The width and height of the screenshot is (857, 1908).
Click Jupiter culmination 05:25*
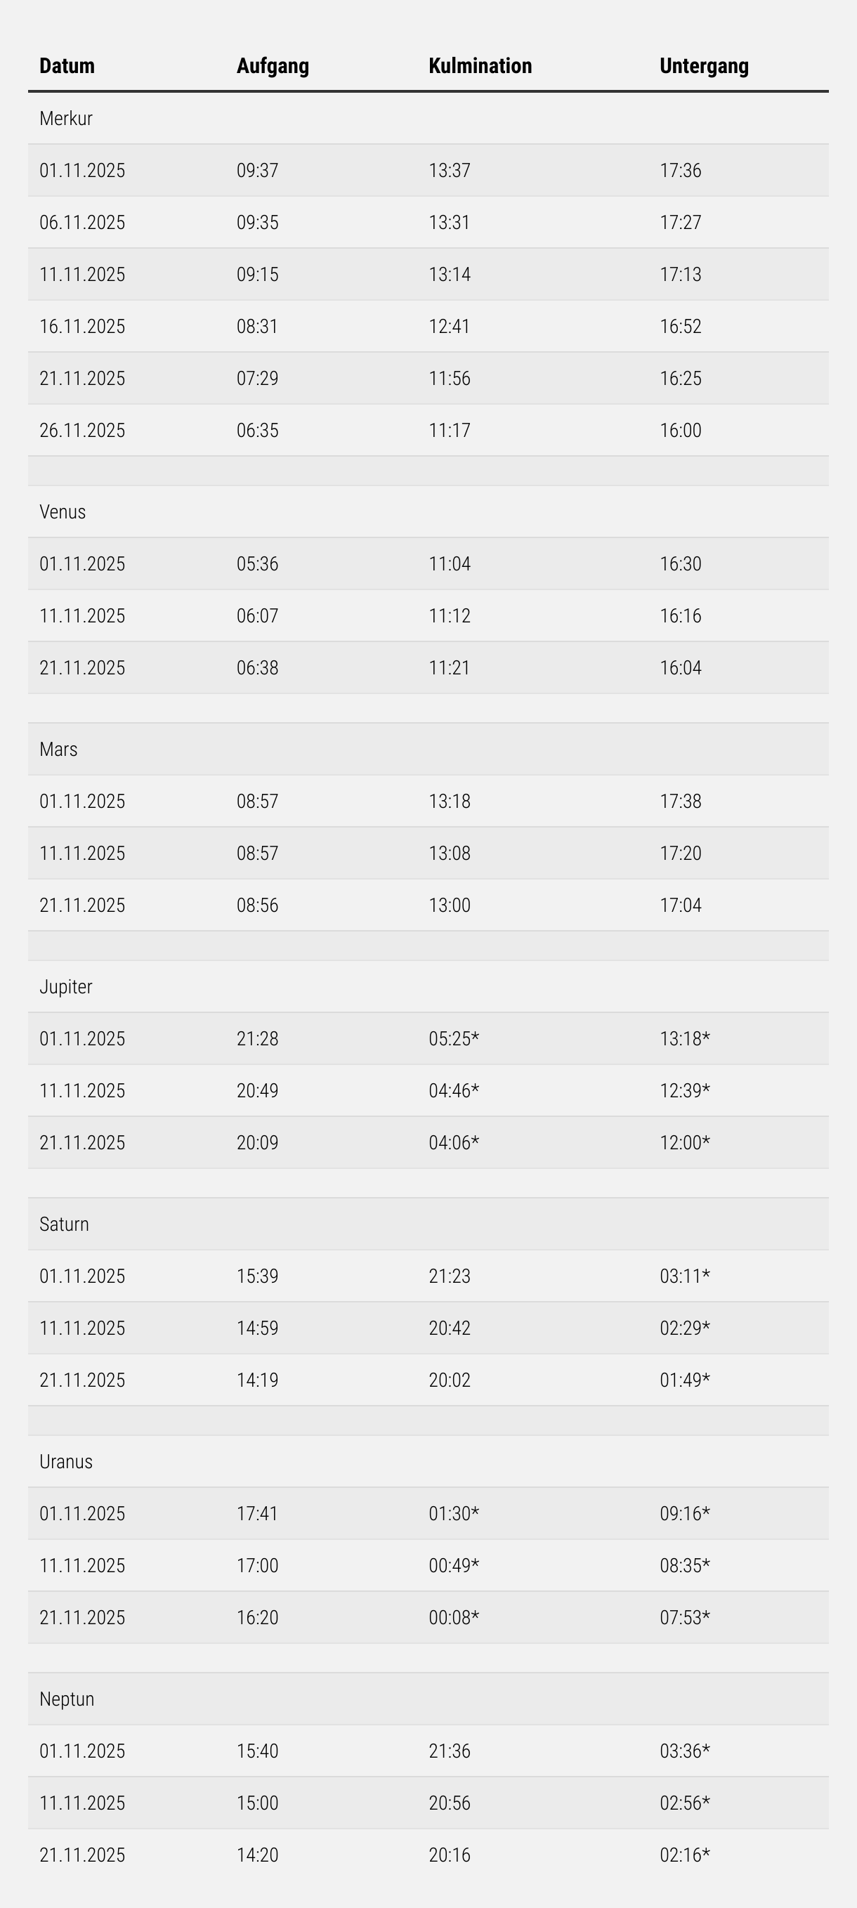pos(453,1038)
